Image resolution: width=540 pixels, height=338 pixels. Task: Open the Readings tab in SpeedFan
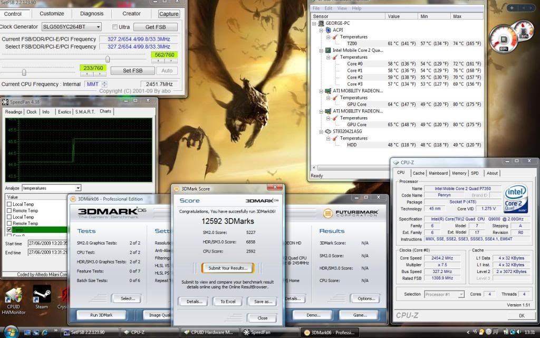coord(13,112)
